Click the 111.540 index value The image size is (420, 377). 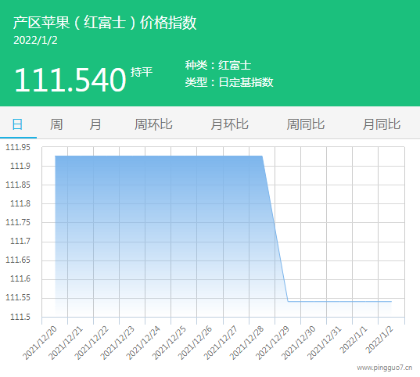tap(70, 80)
